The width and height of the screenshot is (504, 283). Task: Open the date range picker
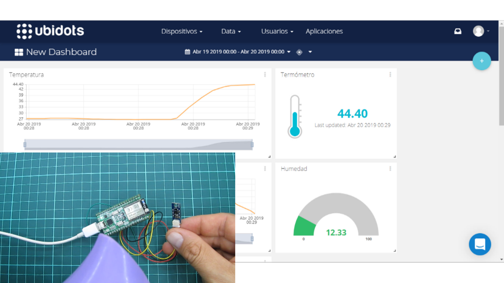coord(238,52)
